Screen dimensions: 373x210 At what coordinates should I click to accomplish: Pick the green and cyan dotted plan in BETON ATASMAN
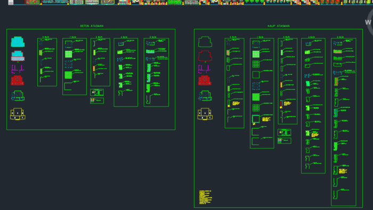pyautogui.click(x=18, y=95)
